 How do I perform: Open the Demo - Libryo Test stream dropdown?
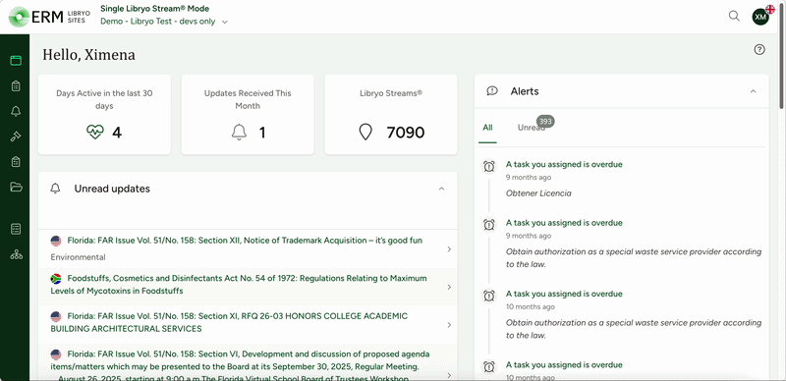click(164, 22)
